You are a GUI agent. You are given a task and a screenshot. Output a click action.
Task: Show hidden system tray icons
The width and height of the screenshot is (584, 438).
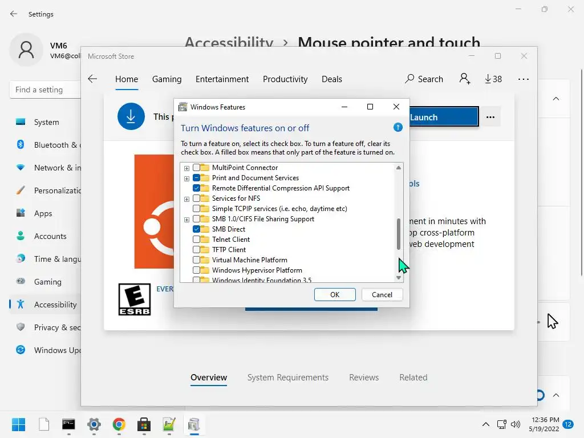(x=486, y=424)
